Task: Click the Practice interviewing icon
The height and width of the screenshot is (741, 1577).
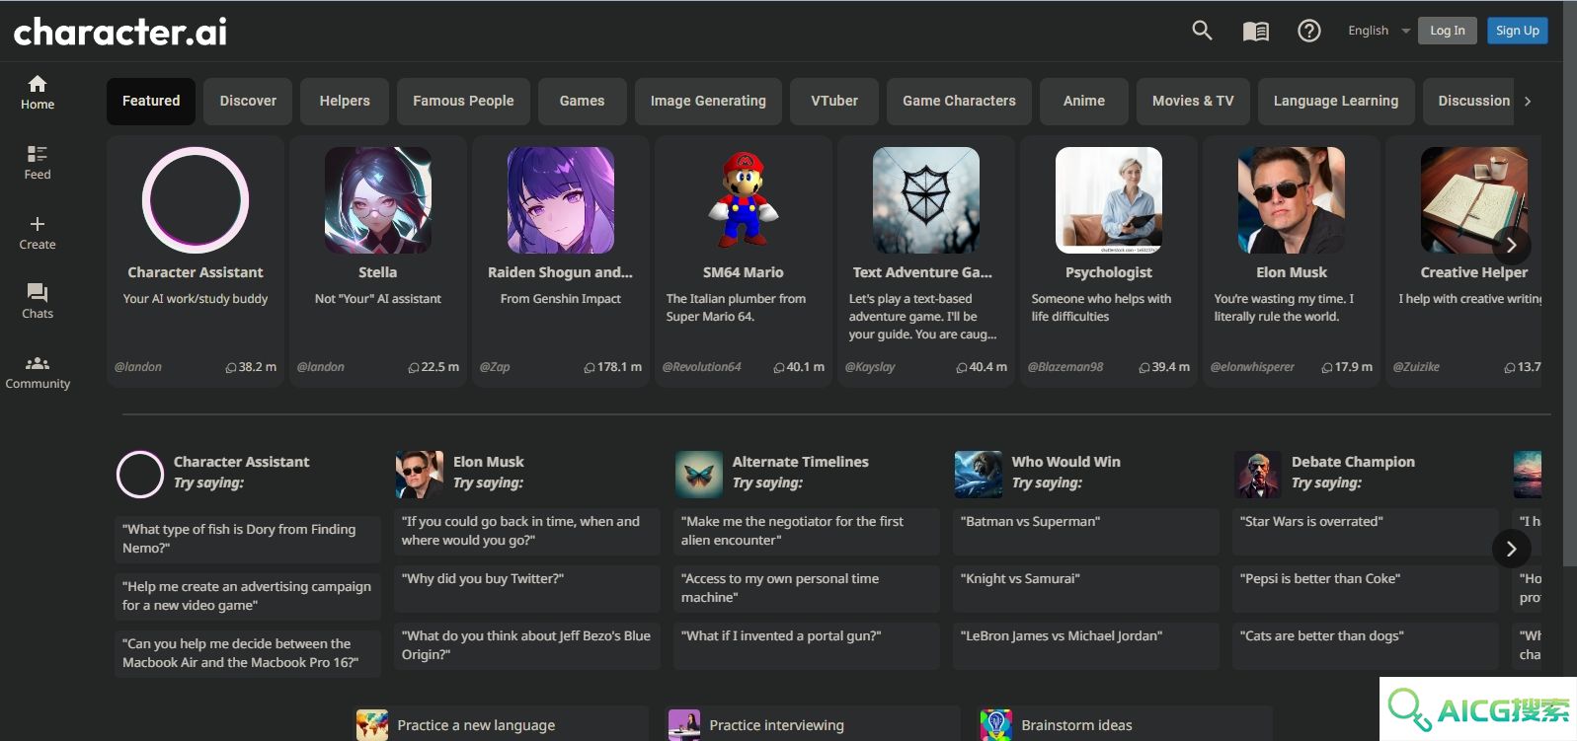Action: [x=684, y=725]
